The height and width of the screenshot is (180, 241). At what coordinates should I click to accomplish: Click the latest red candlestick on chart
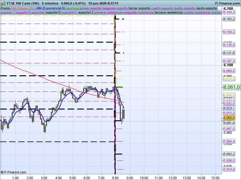pos(124,114)
